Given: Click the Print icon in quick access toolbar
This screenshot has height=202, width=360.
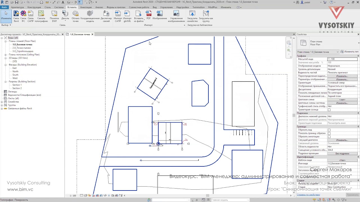Looking at the screenshot, I should point(41,2).
